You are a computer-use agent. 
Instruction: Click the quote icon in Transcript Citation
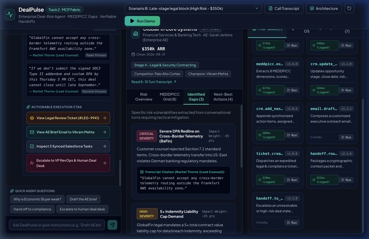click(x=141, y=172)
